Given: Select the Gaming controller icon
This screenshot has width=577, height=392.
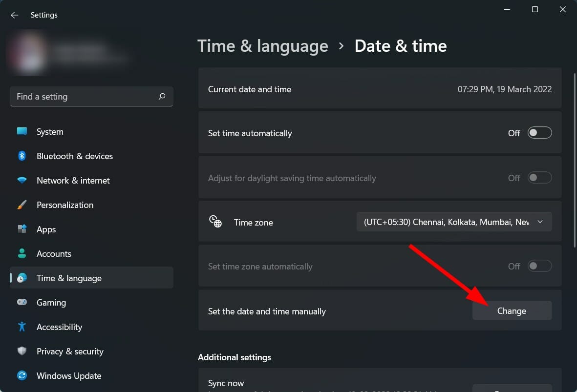Looking at the screenshot, I should (x=22, y=302).
